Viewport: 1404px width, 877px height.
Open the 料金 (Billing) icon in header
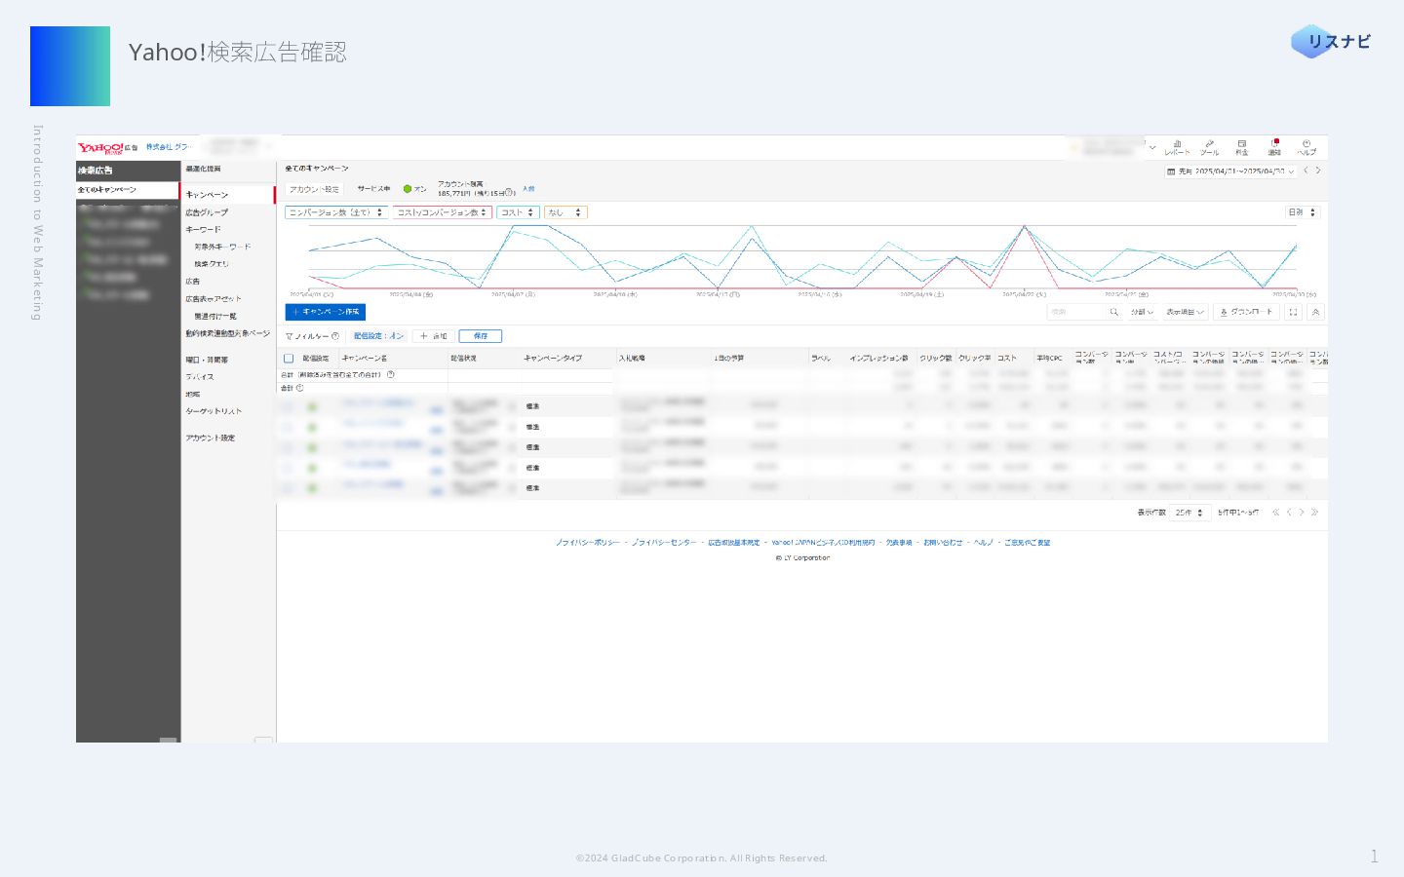[x=1241, y=147]
